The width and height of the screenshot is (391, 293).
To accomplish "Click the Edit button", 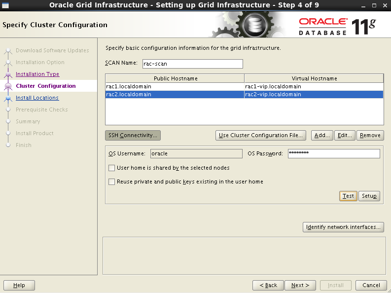I will coord(345,136).
